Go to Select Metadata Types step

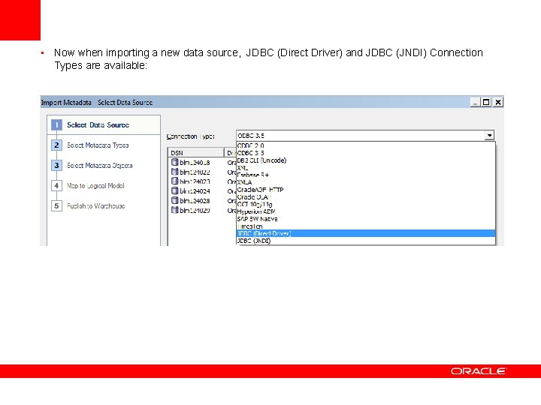[98, 145]
